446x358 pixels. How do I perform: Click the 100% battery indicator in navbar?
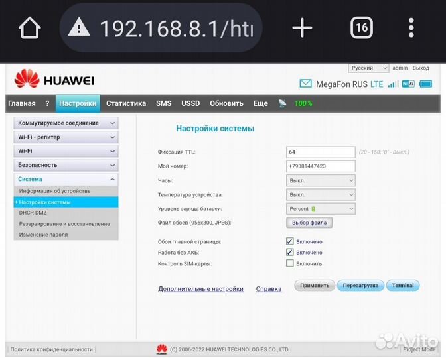click(303, 103)
